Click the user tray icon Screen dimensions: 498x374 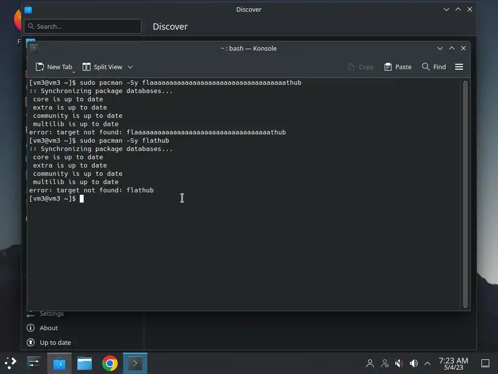[x=370, y=363]
